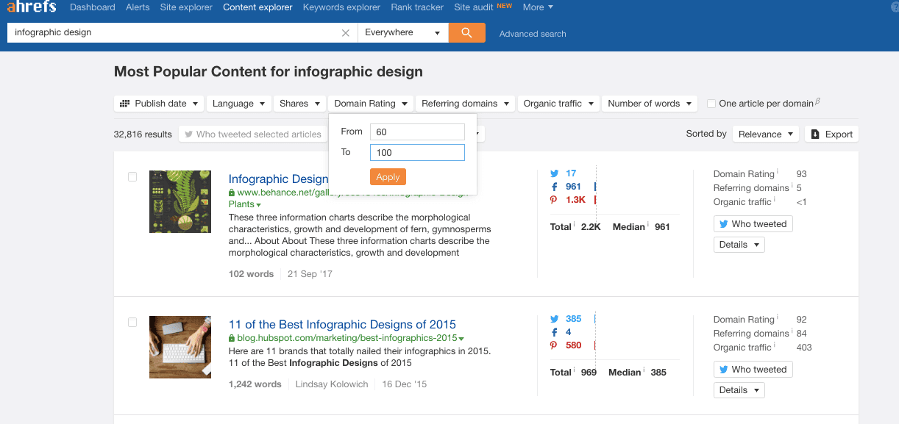
Task: Click author name Lindsay Kolowich
Action: point(332,384)
